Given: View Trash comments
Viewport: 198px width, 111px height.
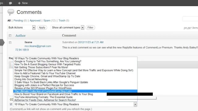Looking at the screenshot, I should point(62,21).
